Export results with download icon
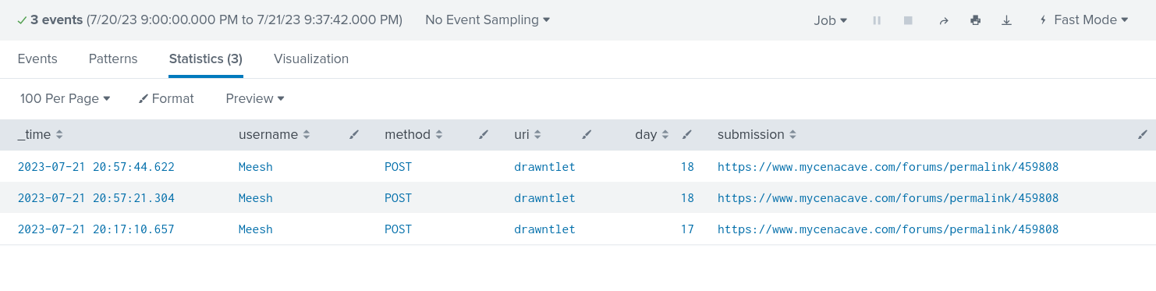This screenshot has height=291, width=1156. coord(1006,20)
